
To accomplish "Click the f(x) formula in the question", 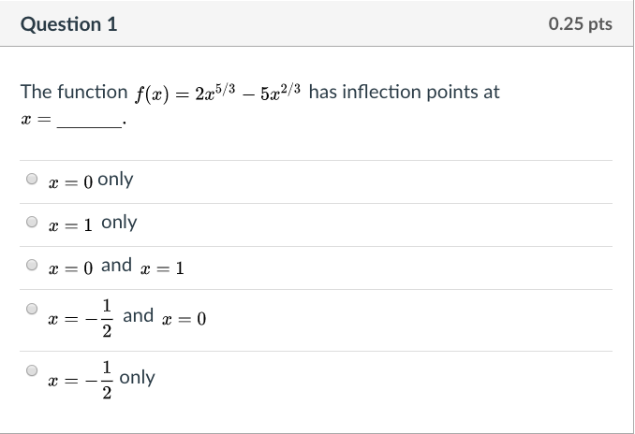I will click(x=218, y=93).
